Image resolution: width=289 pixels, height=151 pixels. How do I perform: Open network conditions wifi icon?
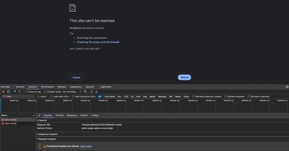pyautogui.click(x=85, y=92)
